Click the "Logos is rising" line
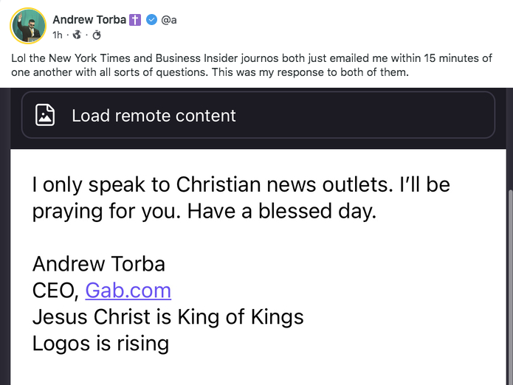Image resolution: width=513 pixels, height=385 pixels. [x=100, y=343]
